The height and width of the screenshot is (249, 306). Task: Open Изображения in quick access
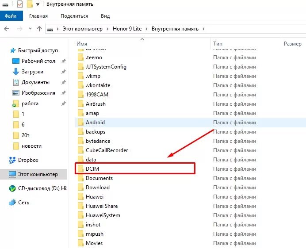34,93
